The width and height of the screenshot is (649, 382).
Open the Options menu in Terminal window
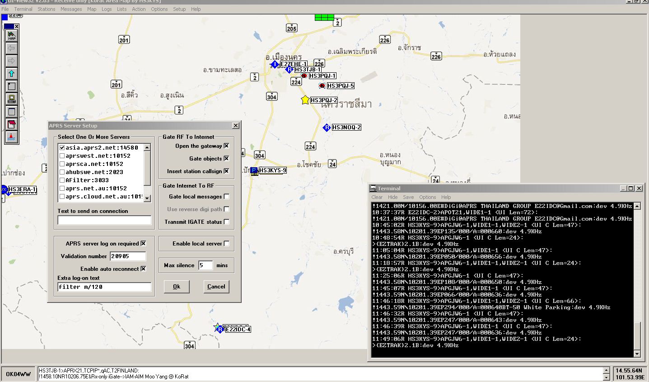(x=427, y=197)
